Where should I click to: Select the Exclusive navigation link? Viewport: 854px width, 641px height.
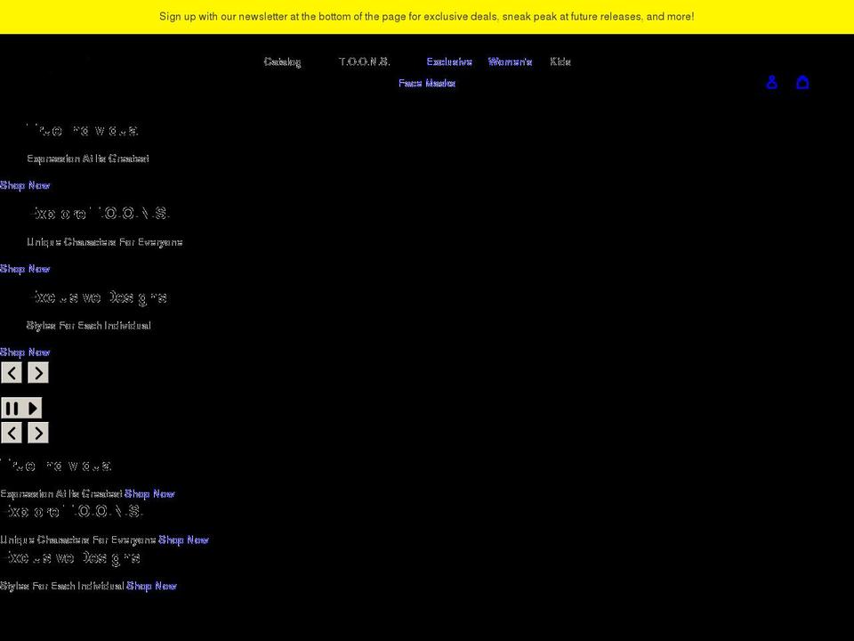tap(449, 61)
